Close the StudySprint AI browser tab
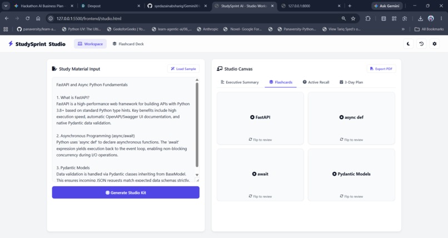This screenshot has height=238, width=448. pos(272,6)
